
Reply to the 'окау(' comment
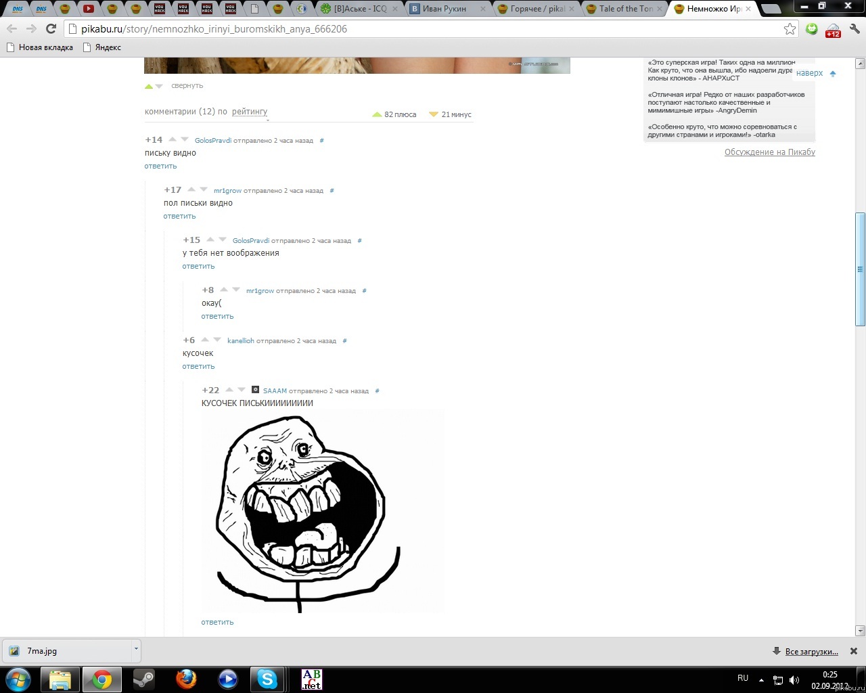(217, 316)
